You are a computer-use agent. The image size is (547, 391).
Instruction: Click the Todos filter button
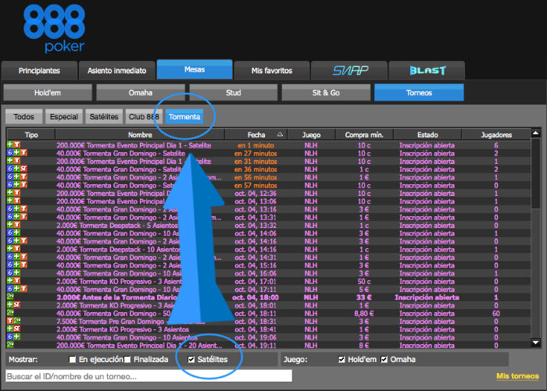[x=23, y=117]
